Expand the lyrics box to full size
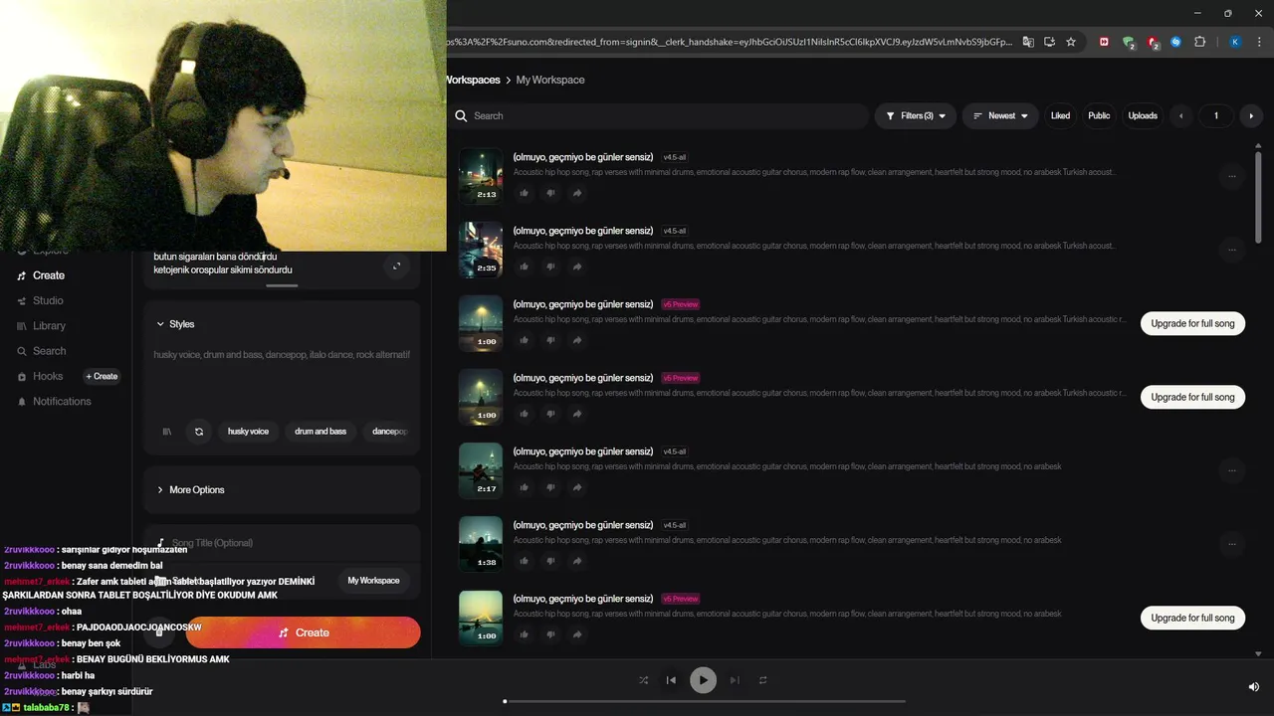The image size is (1274, 716). point(396,266)
